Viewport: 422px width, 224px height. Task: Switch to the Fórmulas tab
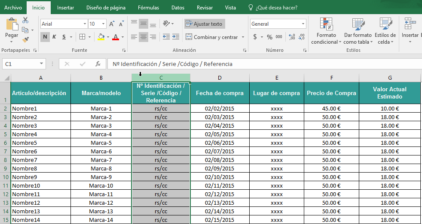148,8
